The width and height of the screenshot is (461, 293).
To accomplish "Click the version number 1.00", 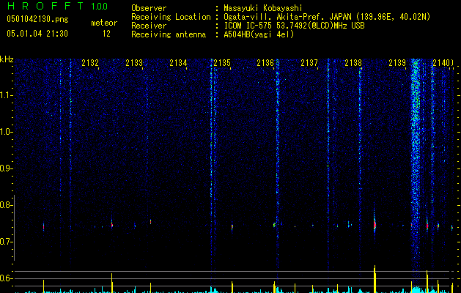I will click(x=99, y=6).
